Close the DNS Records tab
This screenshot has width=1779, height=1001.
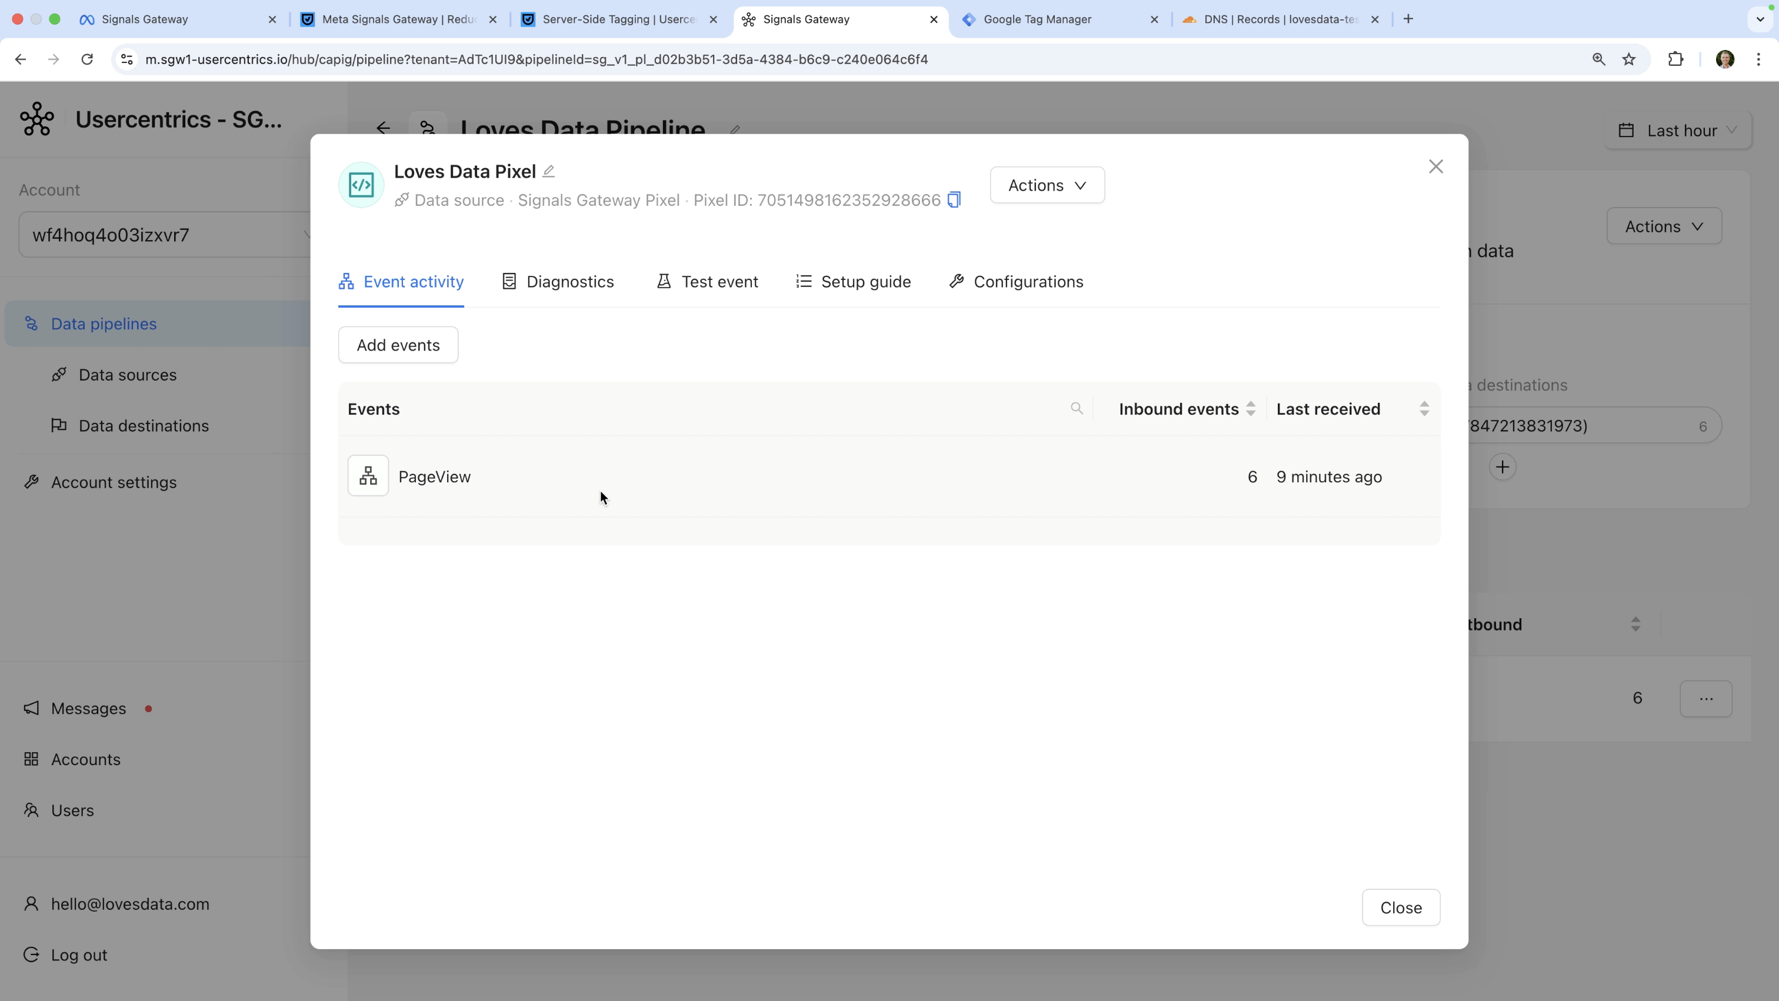click(x=1375, y=19)
